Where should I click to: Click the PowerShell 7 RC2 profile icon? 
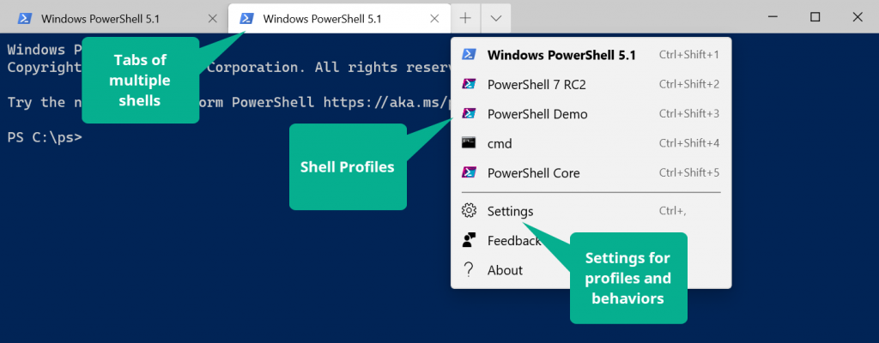[x=469, y=84]
